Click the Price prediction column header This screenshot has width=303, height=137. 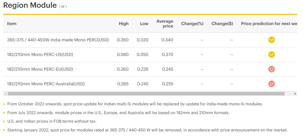tap(269, 23)
